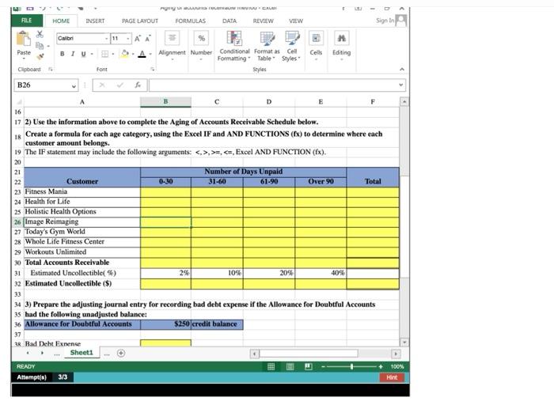Expand the font name Calibri dropdown
The height and width of the screenshot is (405, 554).
point(106,39)
